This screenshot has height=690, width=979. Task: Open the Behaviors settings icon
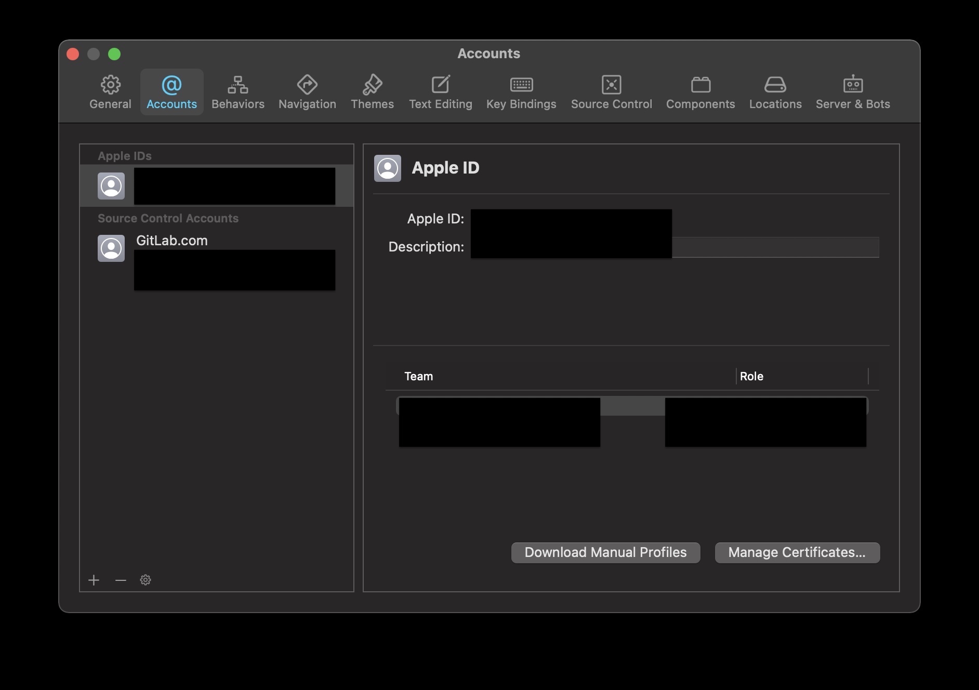[x=237, y=91]
